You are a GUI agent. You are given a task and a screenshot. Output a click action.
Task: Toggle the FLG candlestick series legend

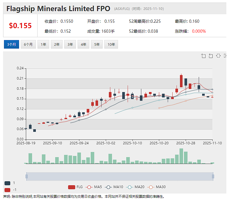(x=75, y=187)
